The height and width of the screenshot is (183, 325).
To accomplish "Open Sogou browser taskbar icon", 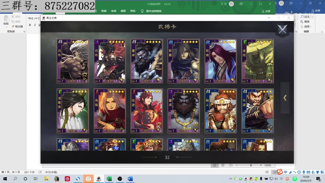I will tap(78, 179).
